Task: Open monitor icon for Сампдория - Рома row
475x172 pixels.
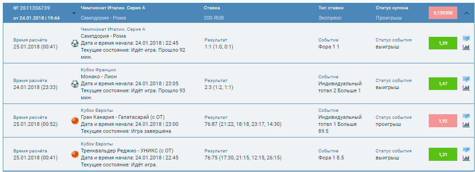Action: (x=466, y=38)
